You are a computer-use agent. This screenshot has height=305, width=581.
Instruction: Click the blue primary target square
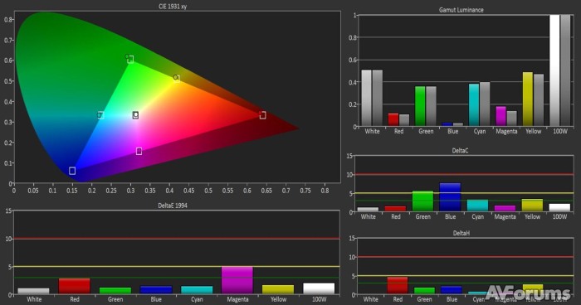click(72, 171)
